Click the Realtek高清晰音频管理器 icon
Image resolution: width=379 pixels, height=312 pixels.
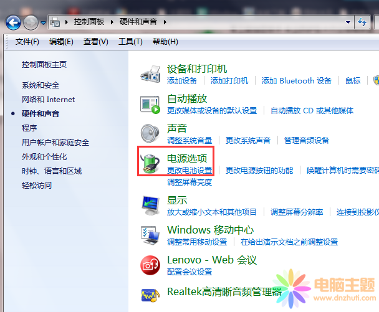point(150,295)
